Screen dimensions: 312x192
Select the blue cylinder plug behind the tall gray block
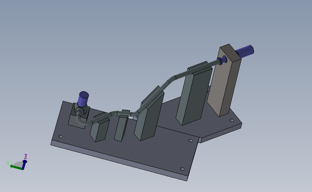click(245, 52)
